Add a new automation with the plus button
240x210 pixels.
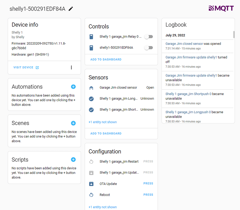click(73, 87)
